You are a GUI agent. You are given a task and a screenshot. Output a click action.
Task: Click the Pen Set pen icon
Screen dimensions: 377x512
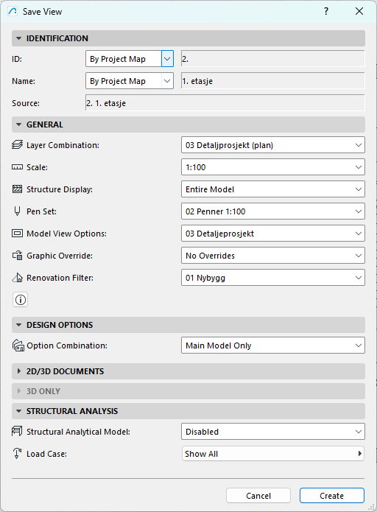(17, 211)
